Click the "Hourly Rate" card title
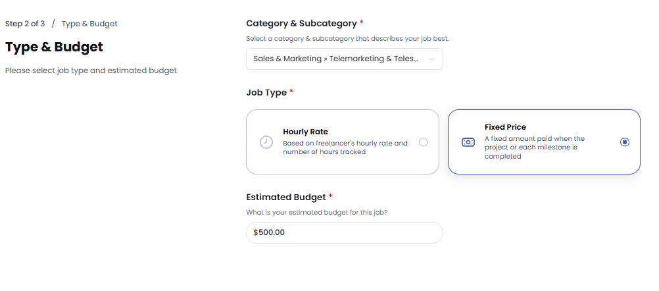The image size is (659, 291). coord(305,132)
